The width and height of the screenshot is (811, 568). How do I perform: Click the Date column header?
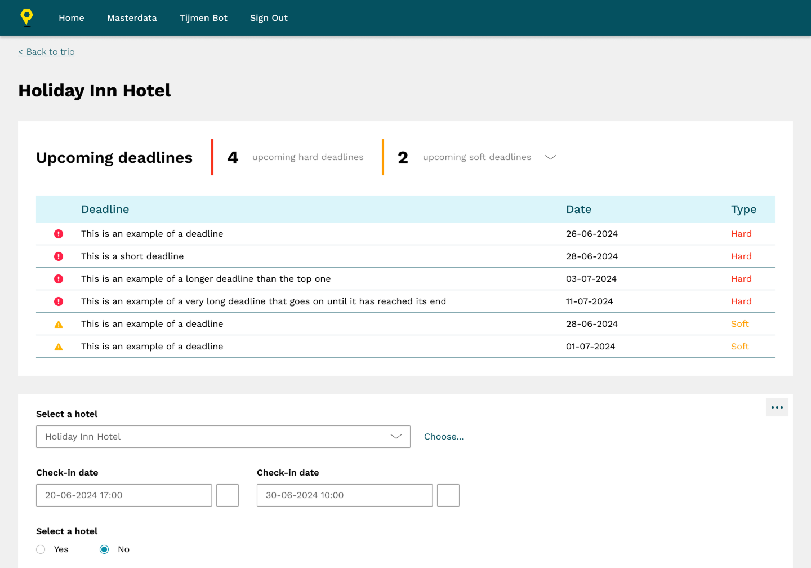click(x=578, y=209)
